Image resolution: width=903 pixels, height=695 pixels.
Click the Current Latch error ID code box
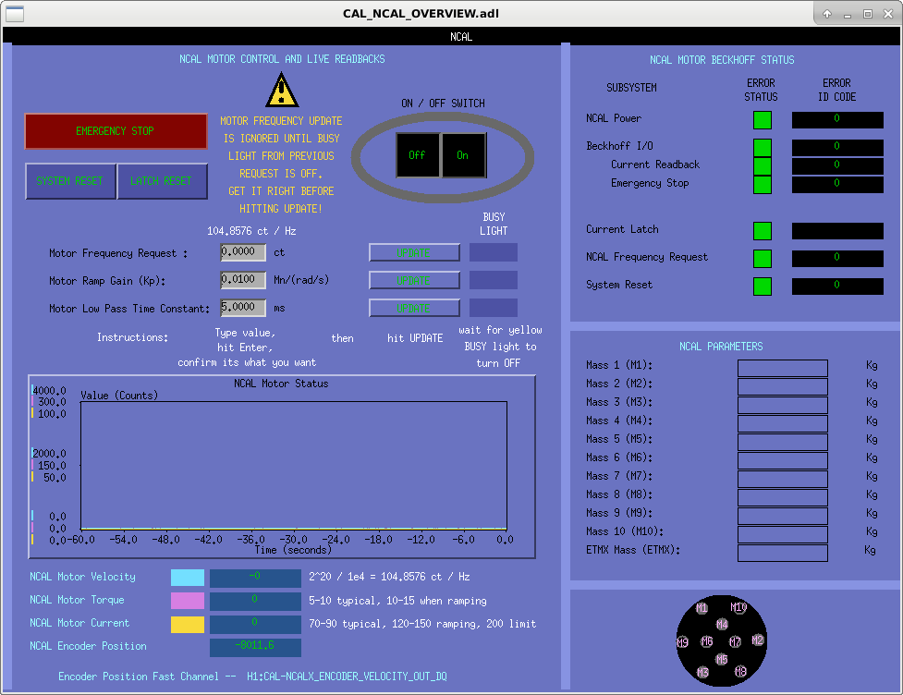(837, 231)
